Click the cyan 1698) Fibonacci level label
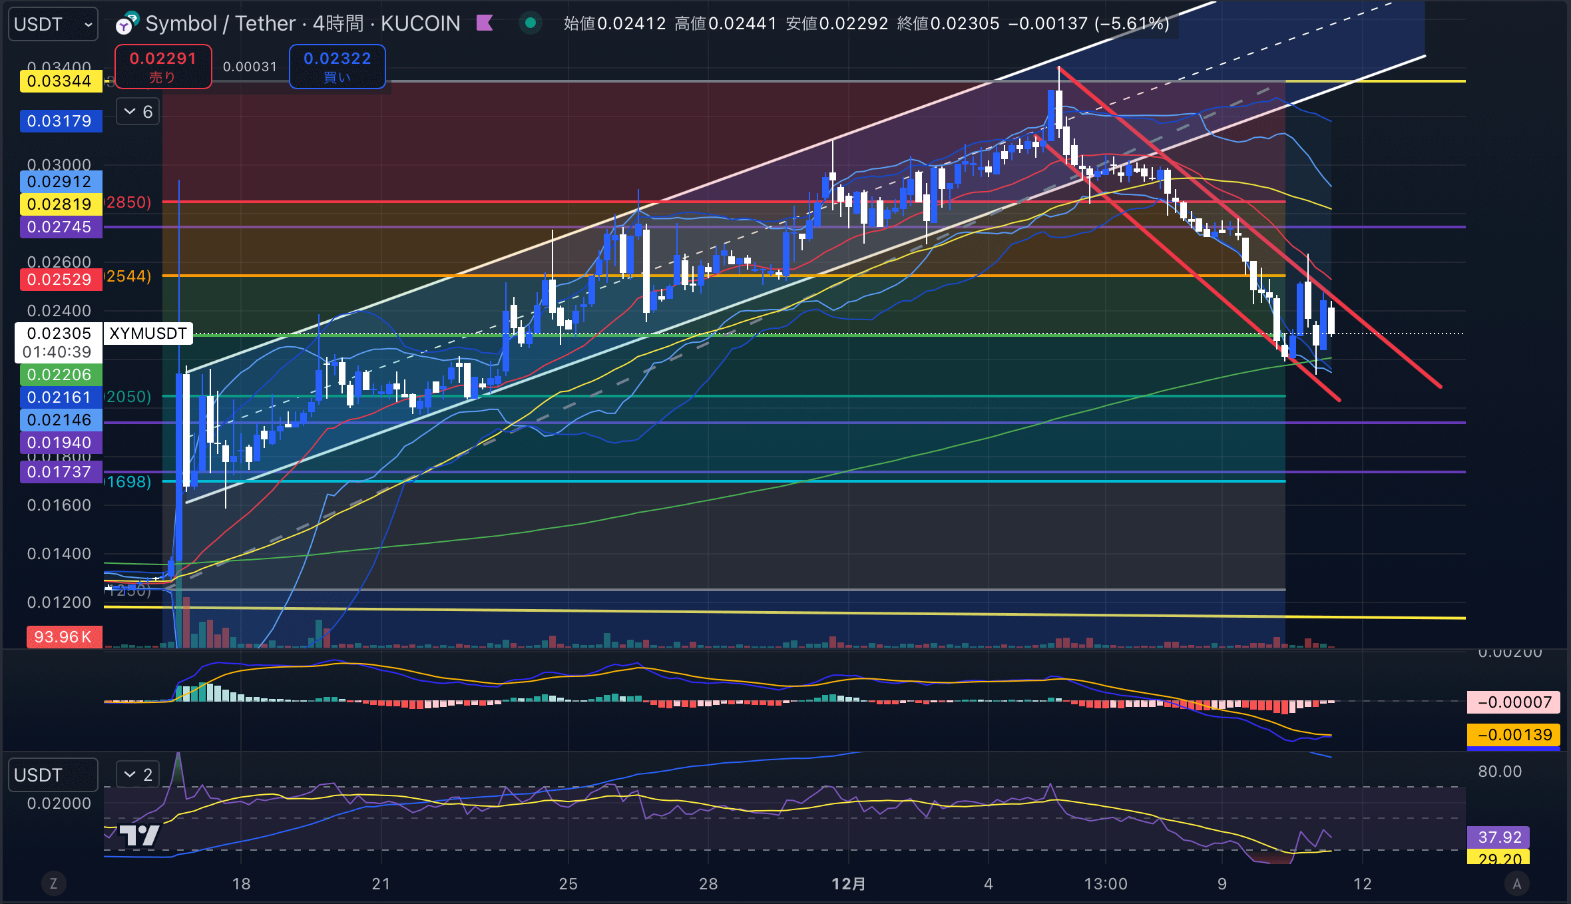Screen dimensions: 1571x904 pos(128,482)
